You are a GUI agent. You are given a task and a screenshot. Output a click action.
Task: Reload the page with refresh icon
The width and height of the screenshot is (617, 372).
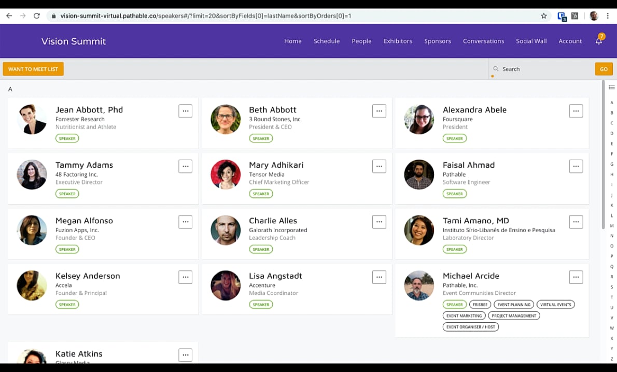(x=37, y=16)
